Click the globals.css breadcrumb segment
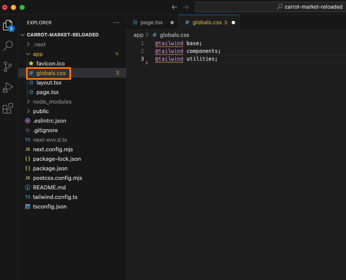 174,35
